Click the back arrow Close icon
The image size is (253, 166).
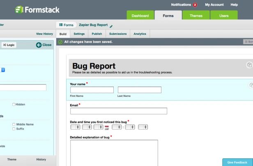pos(39,45)
